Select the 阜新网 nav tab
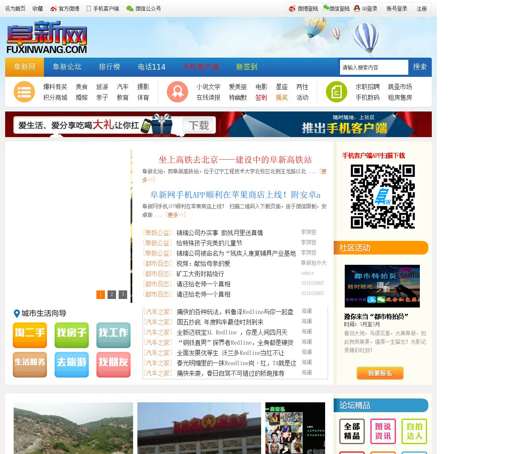 coord(24,67)
